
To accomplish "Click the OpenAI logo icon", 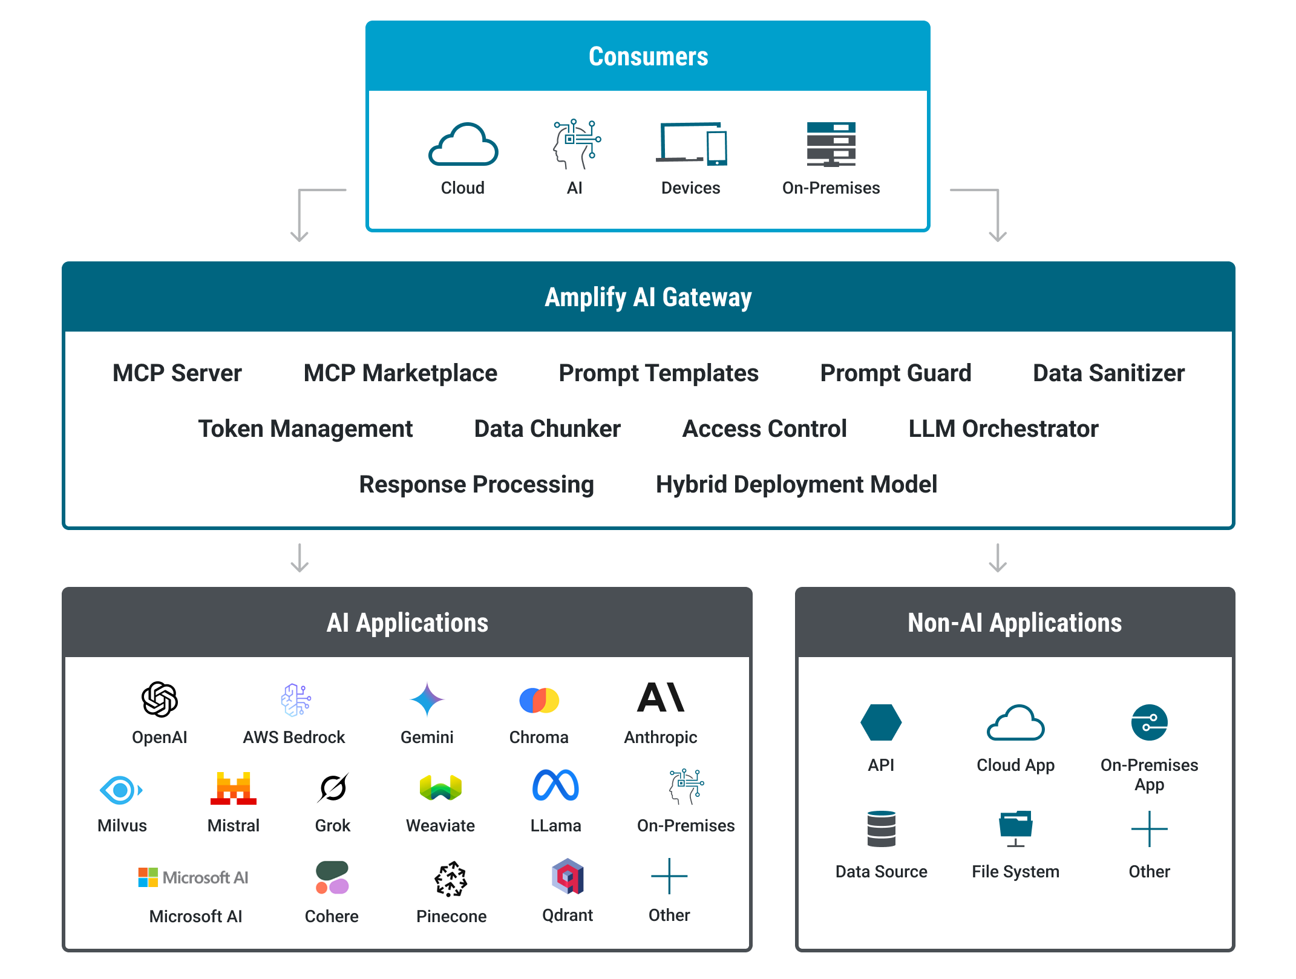I will pos(159,699).
